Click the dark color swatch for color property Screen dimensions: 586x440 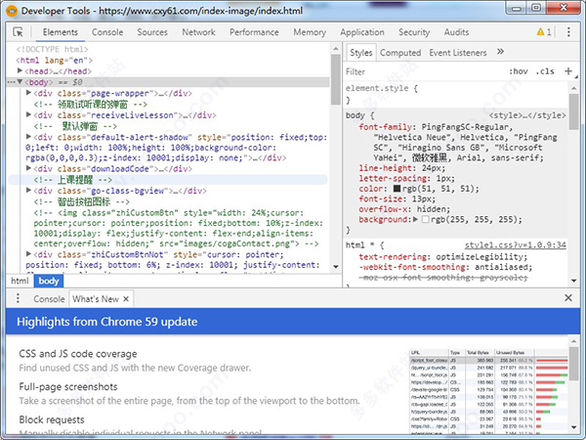[397, 188]
